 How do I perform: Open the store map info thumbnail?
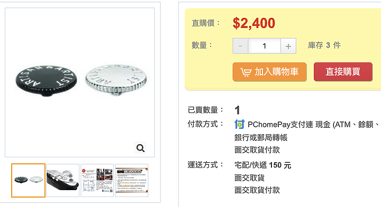pyautogui.click(x=97, y=181)
